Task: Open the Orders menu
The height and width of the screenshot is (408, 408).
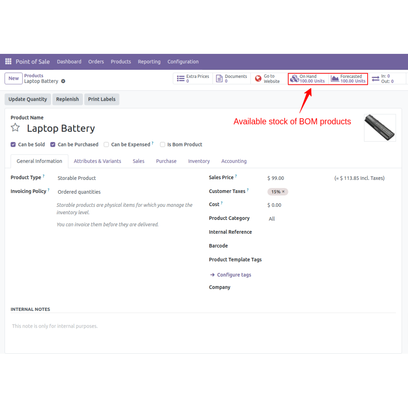Action: click(96, 62)
